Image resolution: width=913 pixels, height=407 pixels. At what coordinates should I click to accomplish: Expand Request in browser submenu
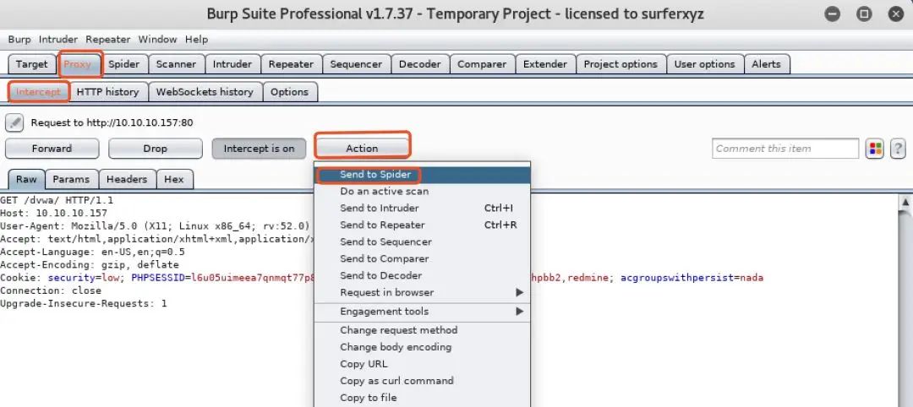coord(422,292)
